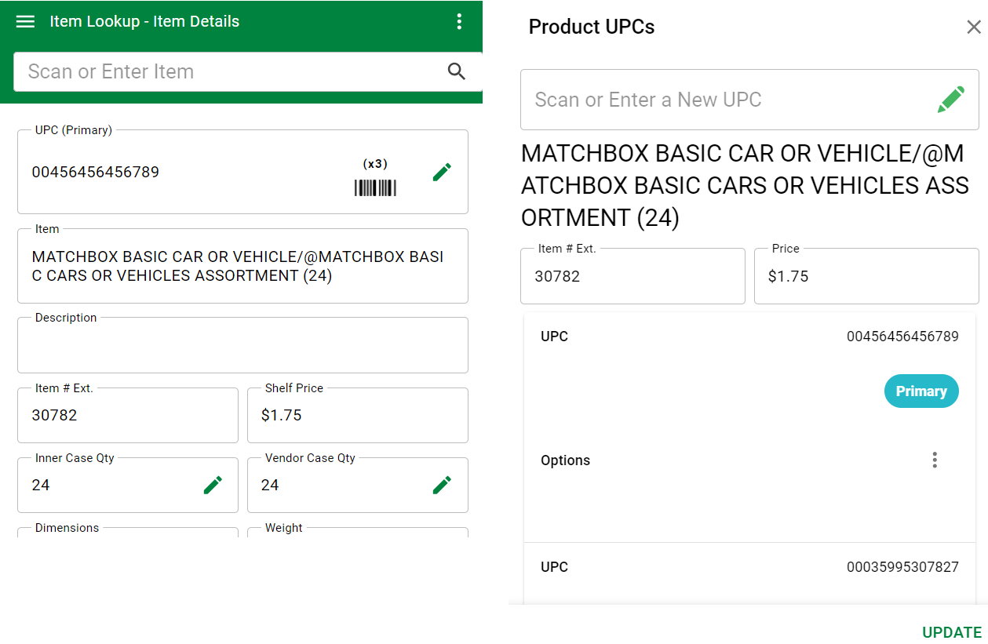Click the Dimensions field label

(x=67, y=528)
